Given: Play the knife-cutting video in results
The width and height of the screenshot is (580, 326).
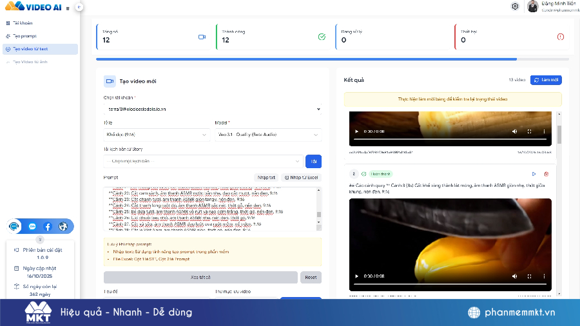Looking at the screenshot, I should [x=357, y=276].
